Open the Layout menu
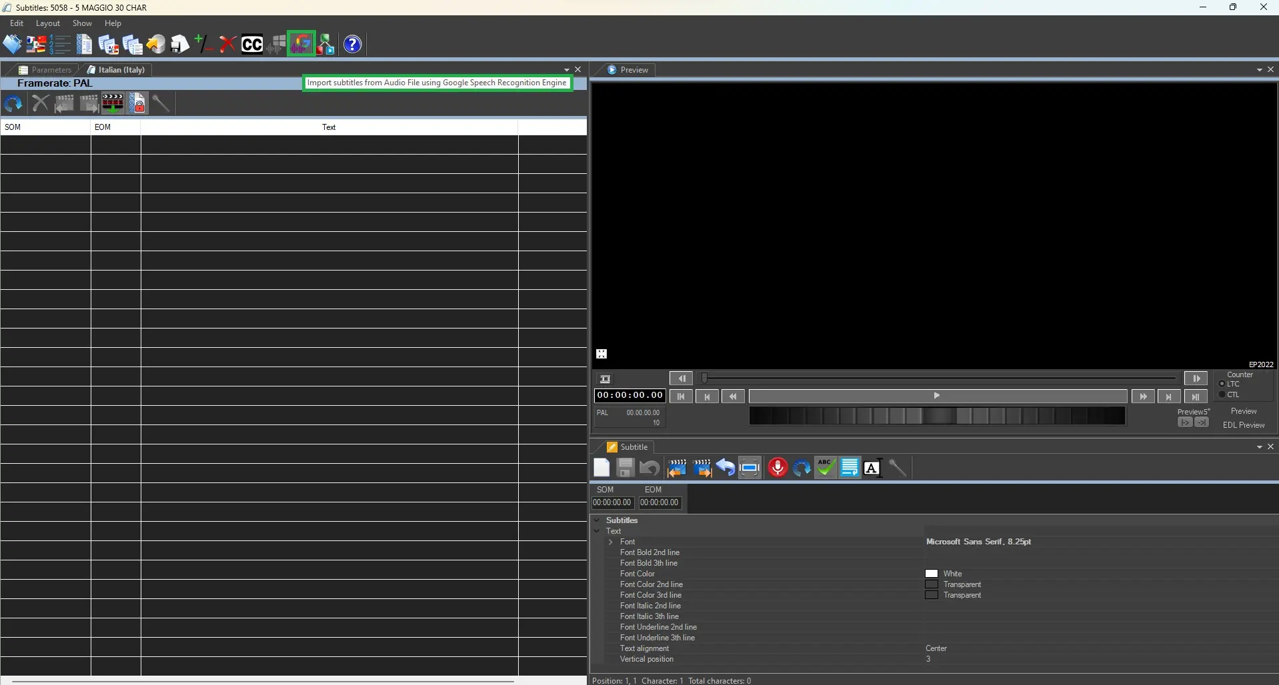The image size is (1279, 685). pos(47,23)
